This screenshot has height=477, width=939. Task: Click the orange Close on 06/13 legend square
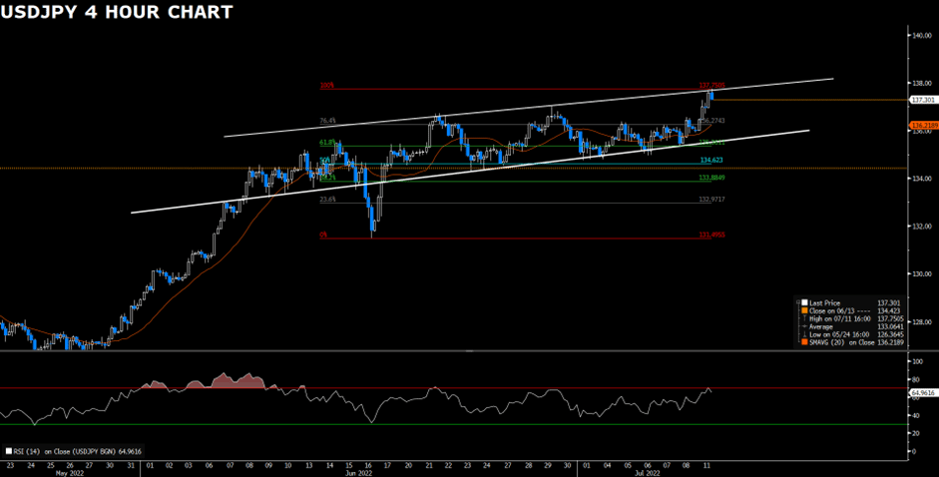pyautogui.click(x=803, y=310)
